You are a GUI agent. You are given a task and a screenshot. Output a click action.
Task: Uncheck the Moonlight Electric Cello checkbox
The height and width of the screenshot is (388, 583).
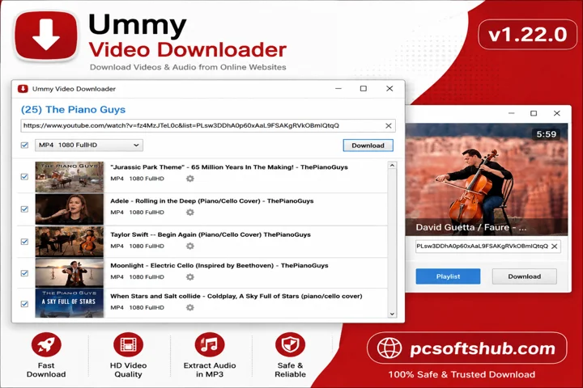(x=24, y=273)
